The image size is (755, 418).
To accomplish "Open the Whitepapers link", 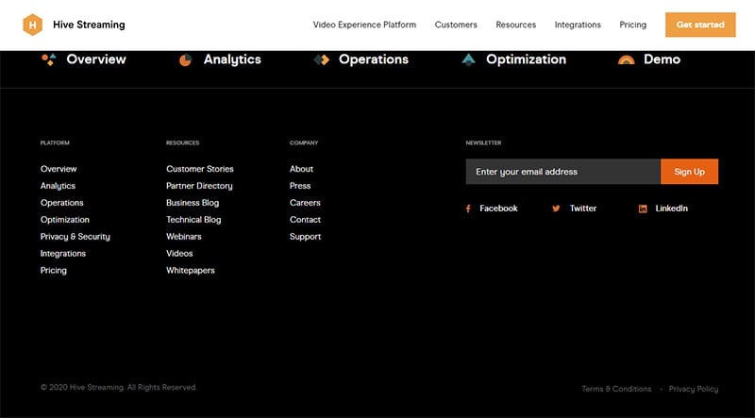I will tap(191, 270).
